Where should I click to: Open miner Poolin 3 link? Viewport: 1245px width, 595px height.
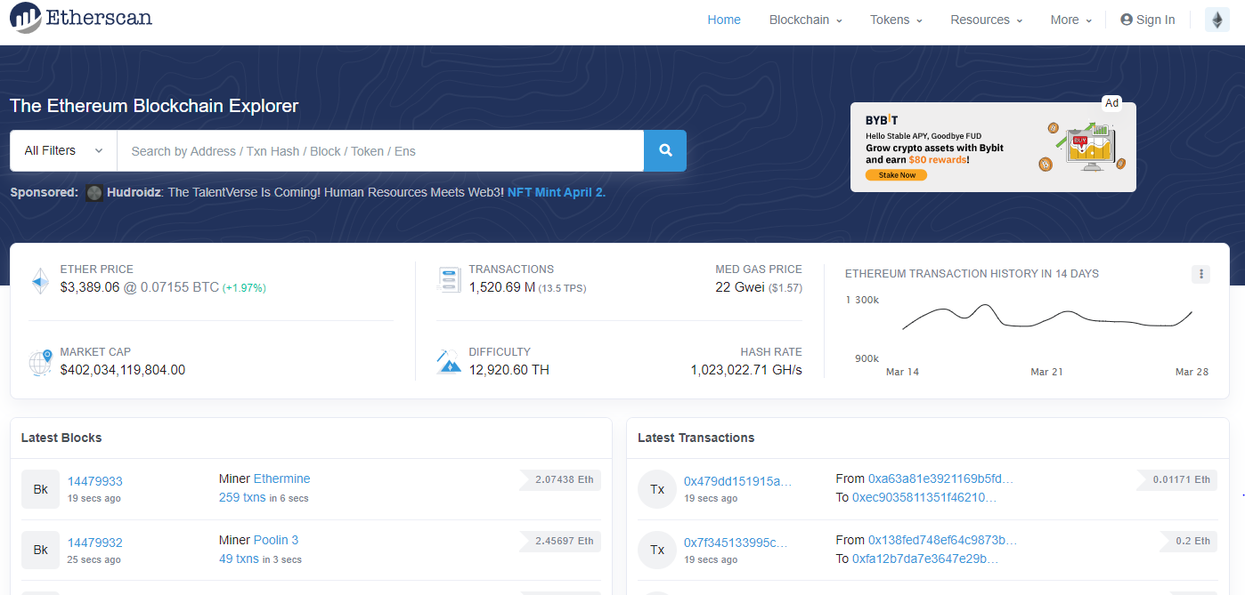tap(276, 540)
